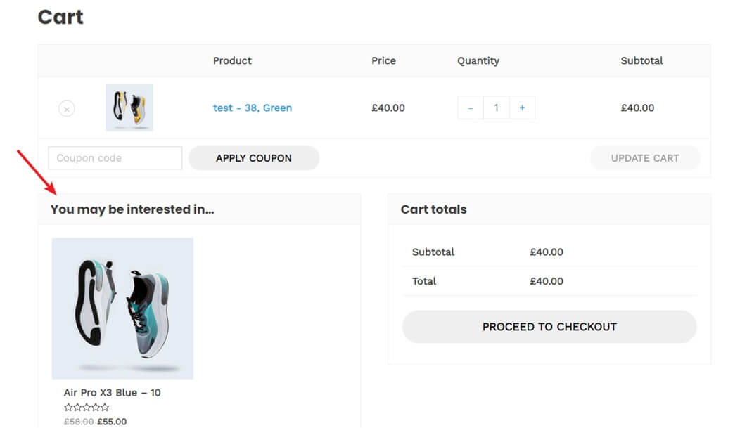Click the 'Cart totals' heading

(433, 209)
